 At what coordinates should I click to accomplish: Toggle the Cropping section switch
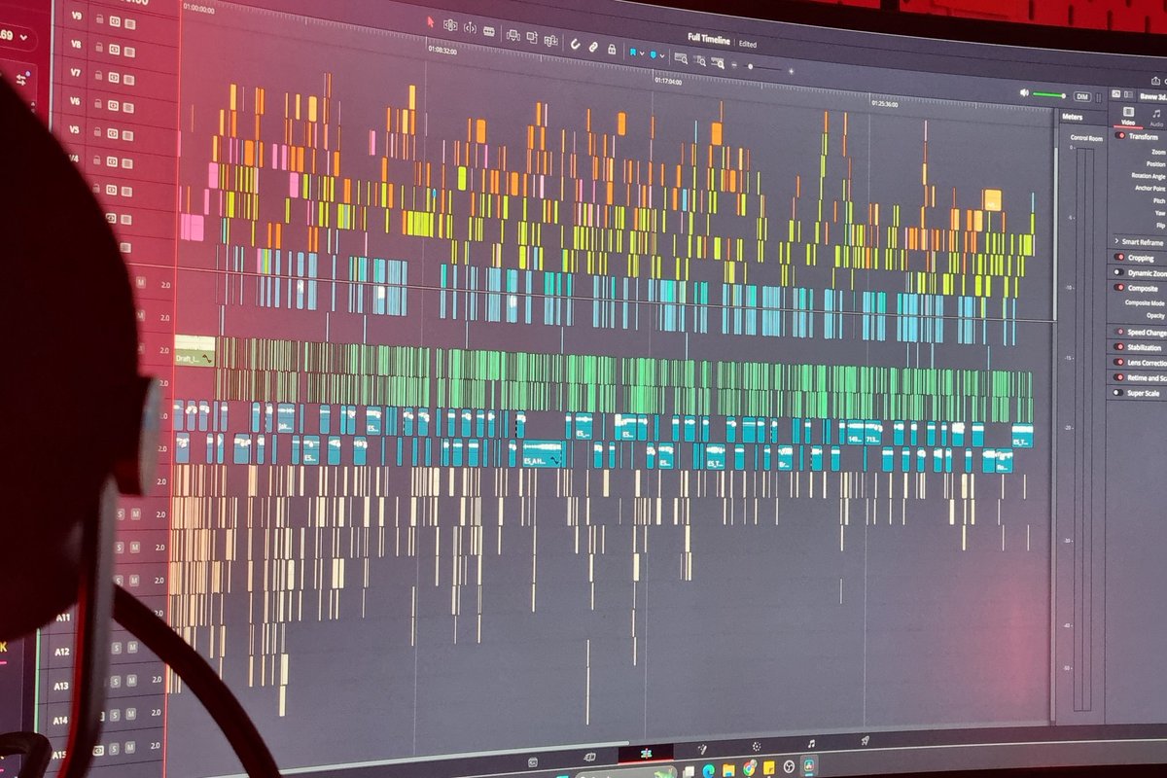coord(1119,258)
